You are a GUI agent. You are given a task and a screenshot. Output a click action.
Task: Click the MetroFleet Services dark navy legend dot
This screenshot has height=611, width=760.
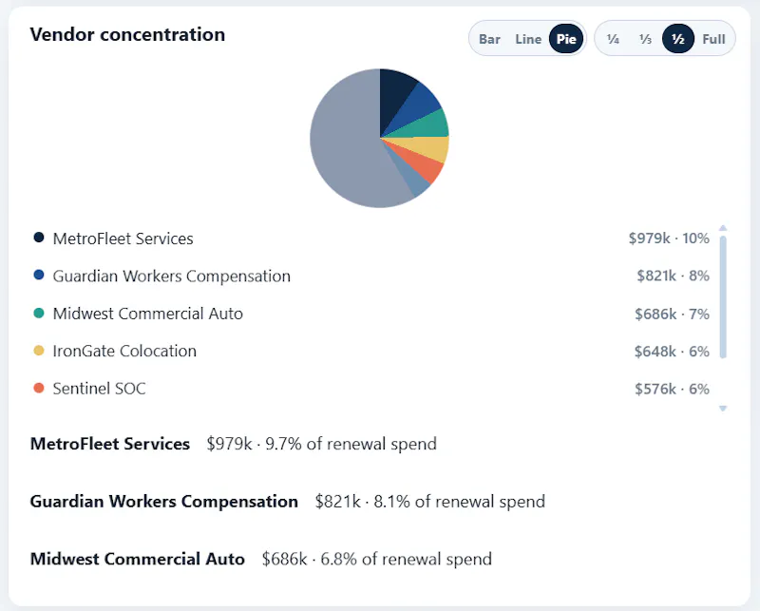click(x=39, y=238)
